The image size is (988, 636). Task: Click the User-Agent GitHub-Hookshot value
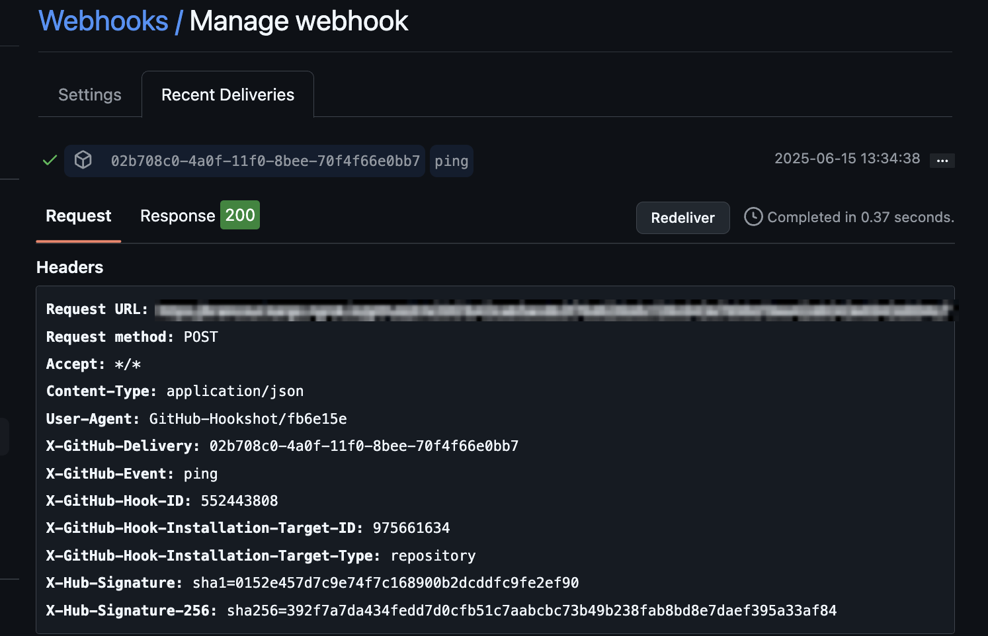coord(248,419)
